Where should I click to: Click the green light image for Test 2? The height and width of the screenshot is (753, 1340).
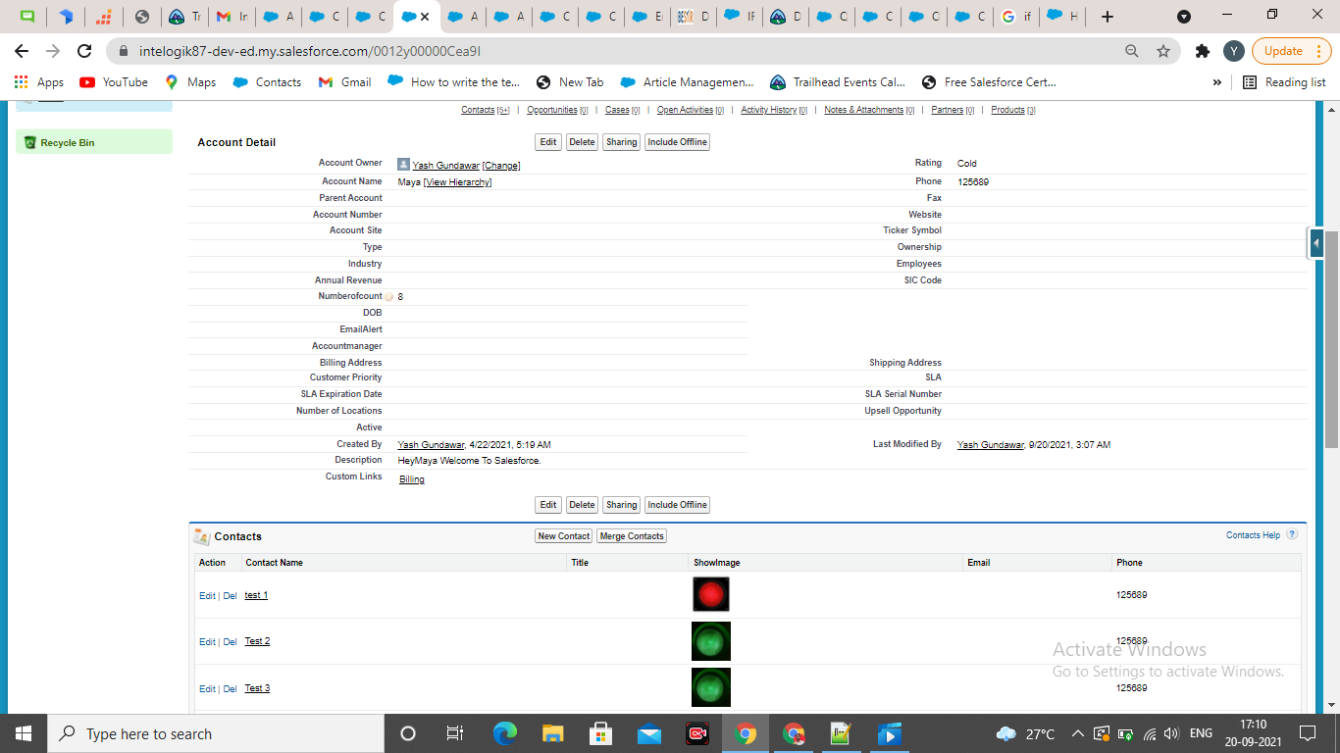click(x=711, y=641)
